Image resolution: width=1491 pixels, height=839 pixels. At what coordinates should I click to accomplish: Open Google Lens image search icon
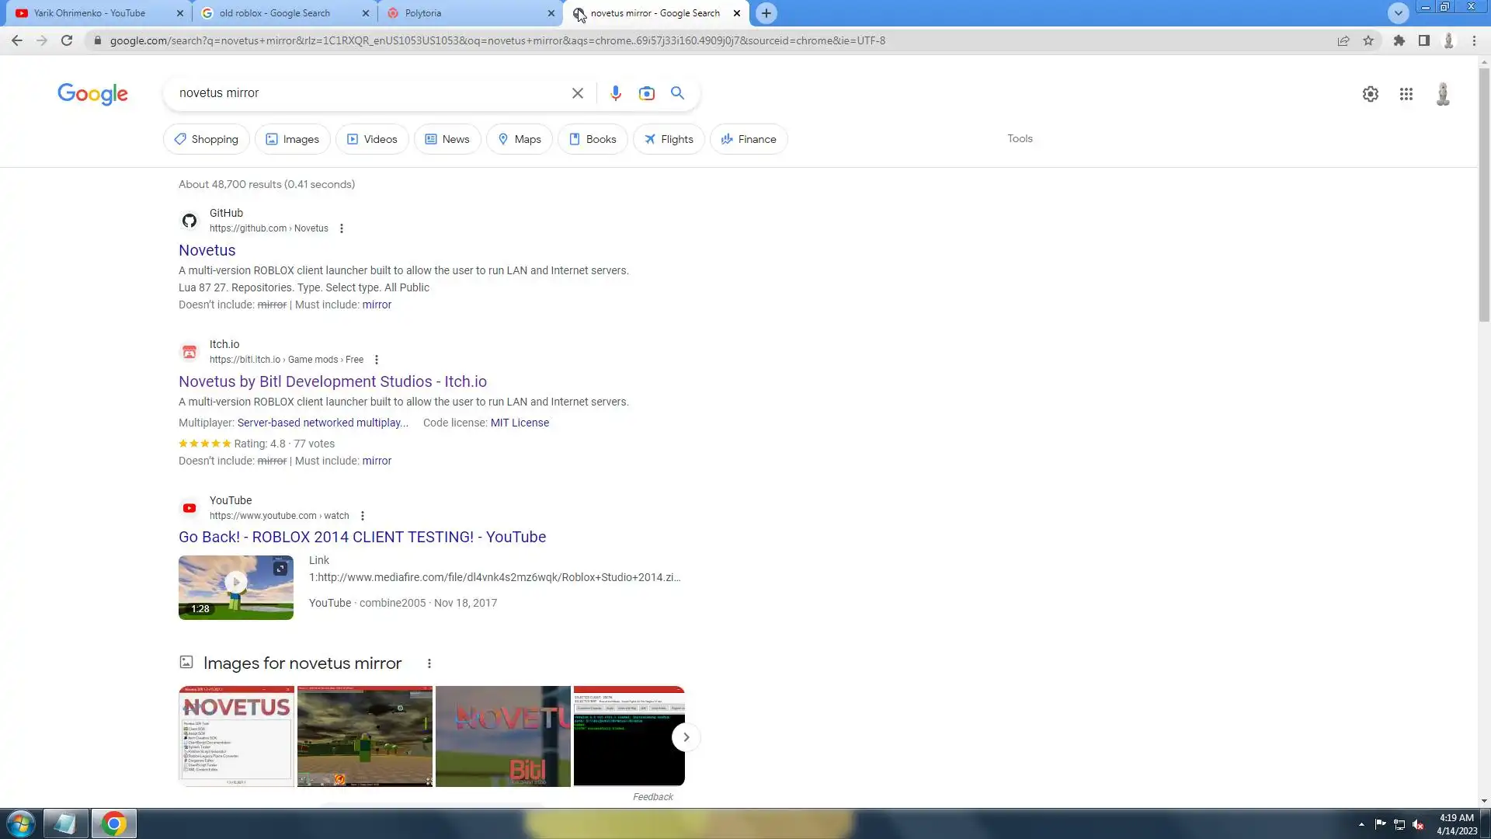pos(646,93)
